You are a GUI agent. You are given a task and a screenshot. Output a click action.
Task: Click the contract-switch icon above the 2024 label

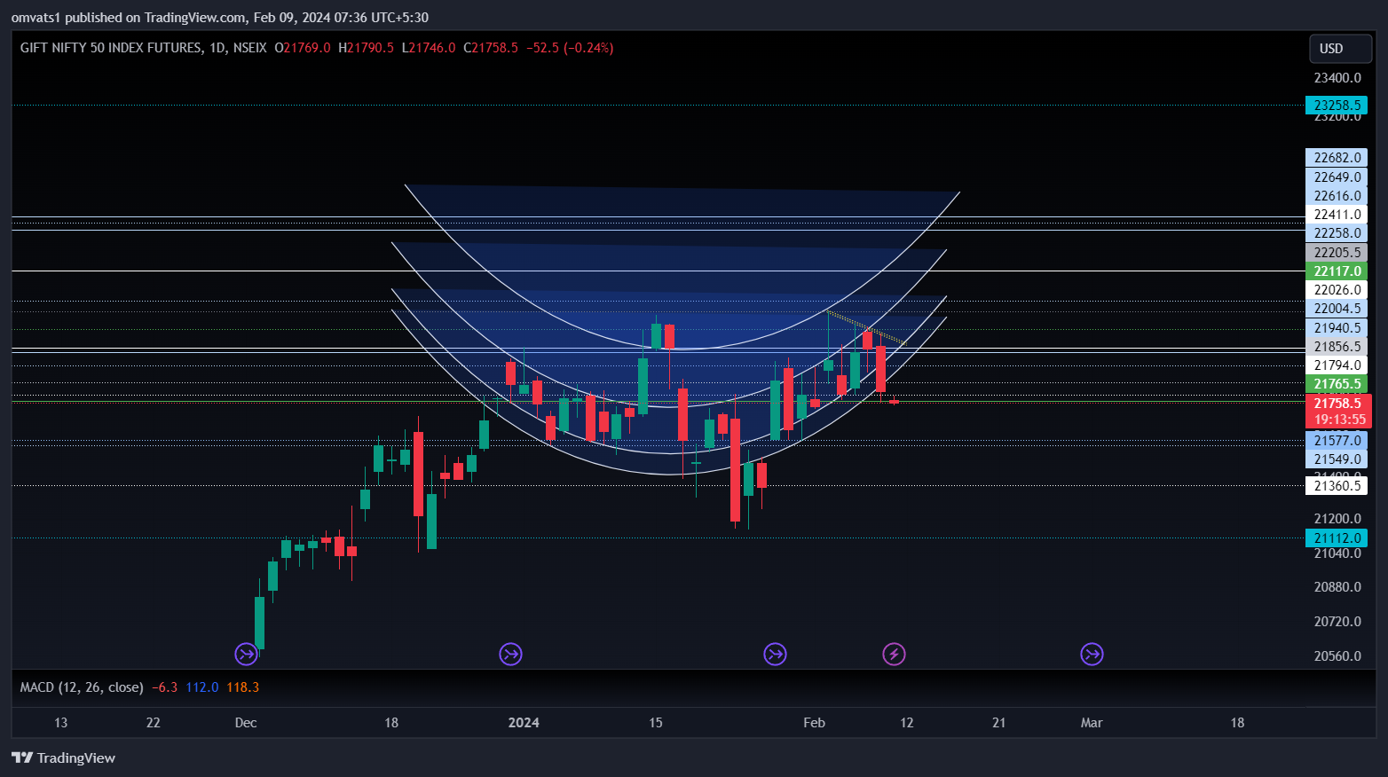[510, 655]
